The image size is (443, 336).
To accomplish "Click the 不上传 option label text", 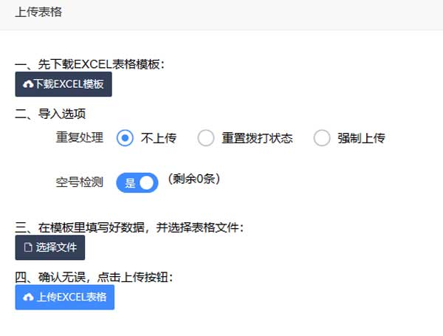I will click(159, 138).
